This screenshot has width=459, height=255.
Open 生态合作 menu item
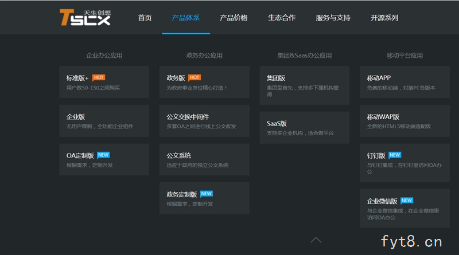coord(282,18)
